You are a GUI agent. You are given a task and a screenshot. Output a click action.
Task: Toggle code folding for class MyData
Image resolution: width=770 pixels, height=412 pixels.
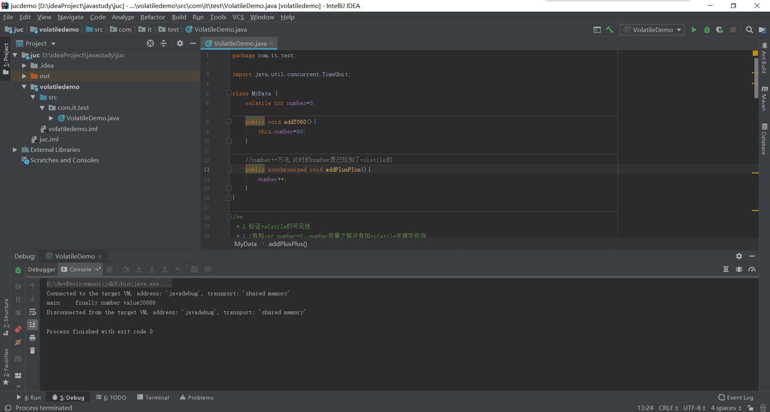click(x=229, y=93)
